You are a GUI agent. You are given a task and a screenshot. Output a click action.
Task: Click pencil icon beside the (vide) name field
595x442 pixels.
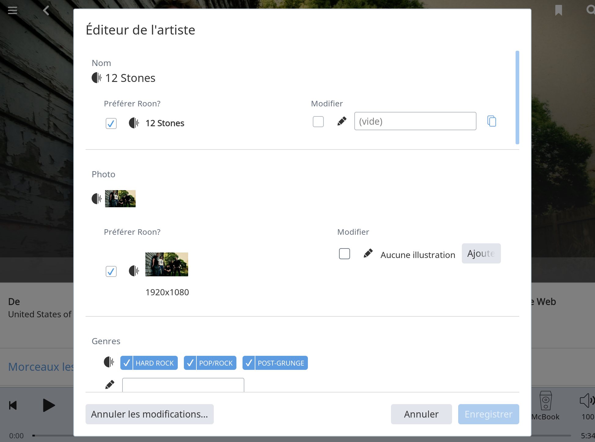tap(342, 121)
